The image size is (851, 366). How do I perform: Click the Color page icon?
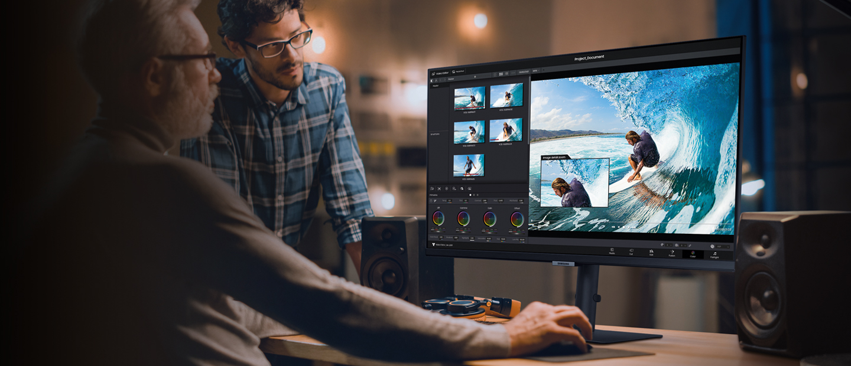(693, 254)
